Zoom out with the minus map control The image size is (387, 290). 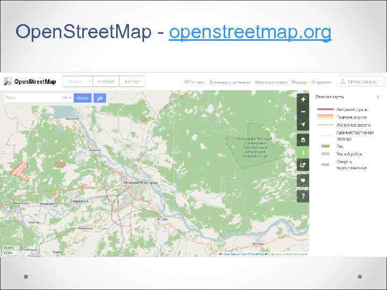click(303, 112)
